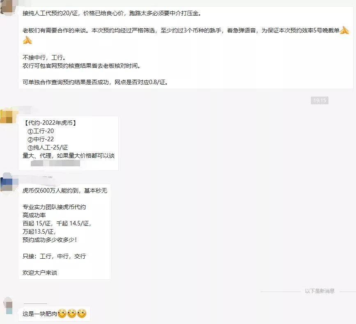Image resolution: width=356 pixels, height=324 pixels.
Task: Click the line 不接中行，工行。
Action: [44, 57]
